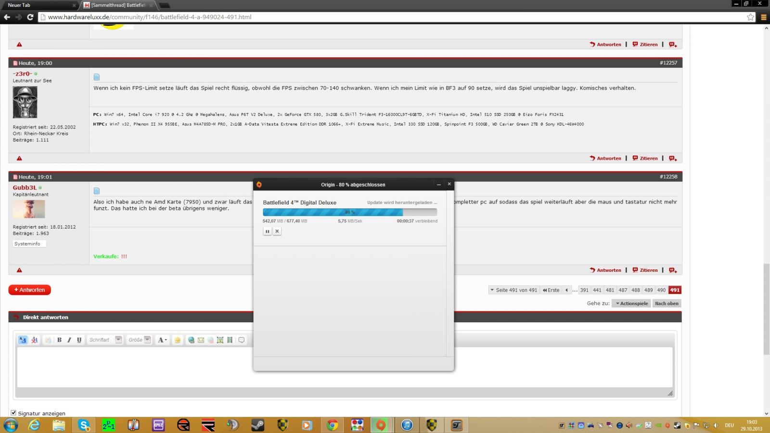Click the Systeminfo button under Gubb3L
770x433 pixels.
pyautogui.click(x=29, y=244)
